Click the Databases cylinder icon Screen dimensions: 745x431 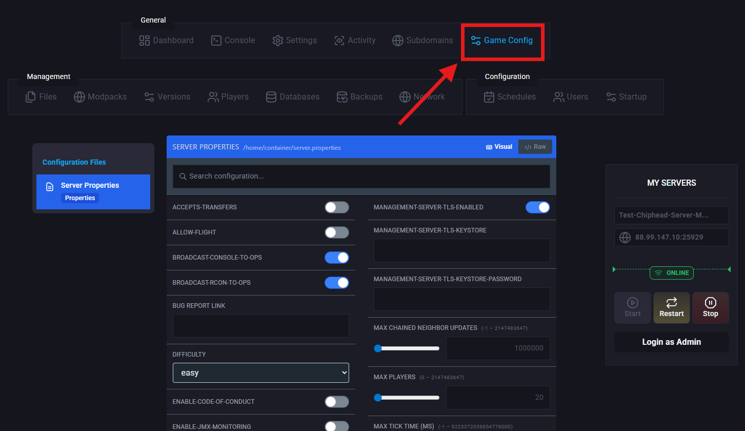(x=272, y=97)
